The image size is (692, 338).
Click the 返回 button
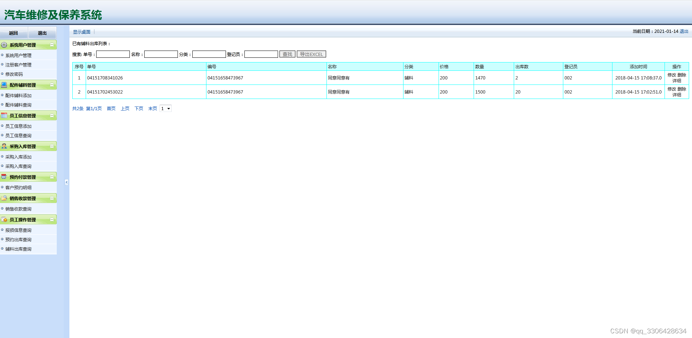pyautogui.click(x=13, y=33)
